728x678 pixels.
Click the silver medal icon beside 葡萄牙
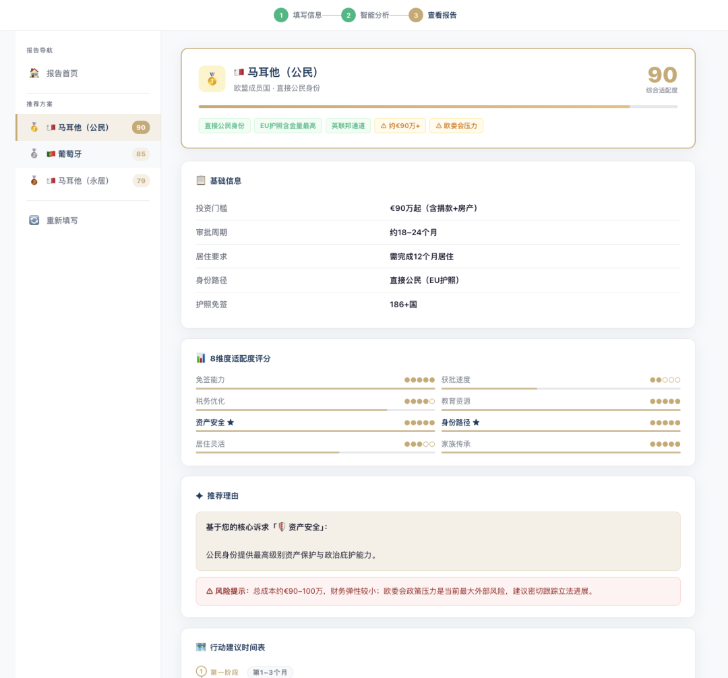point(34,154)
